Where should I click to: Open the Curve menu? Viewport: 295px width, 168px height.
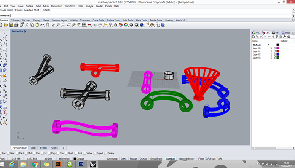pos(21,6)
